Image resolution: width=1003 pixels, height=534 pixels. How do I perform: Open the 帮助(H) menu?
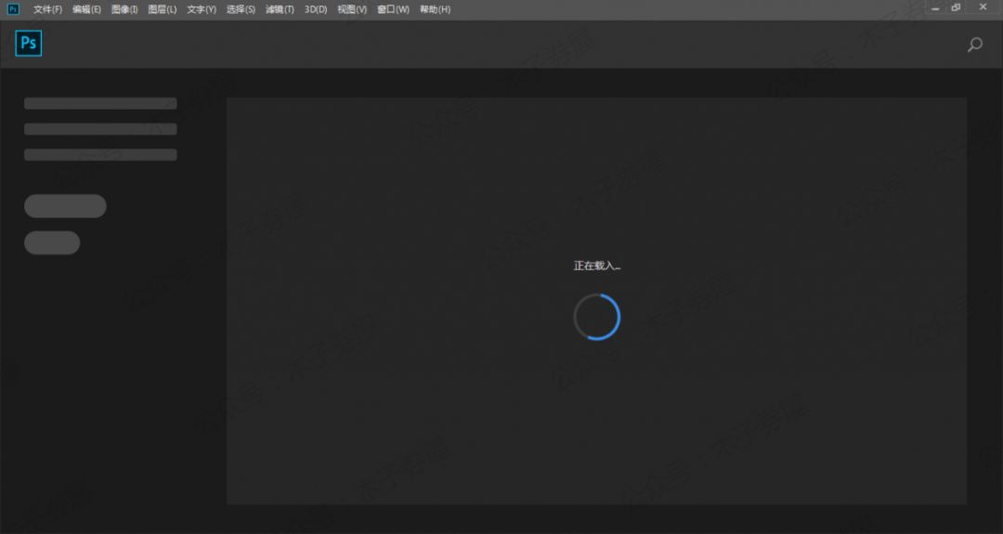coord(435,9)
